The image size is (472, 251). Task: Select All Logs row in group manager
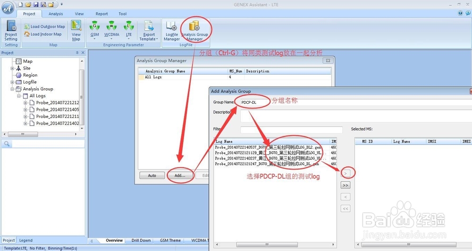pos(235,77)
